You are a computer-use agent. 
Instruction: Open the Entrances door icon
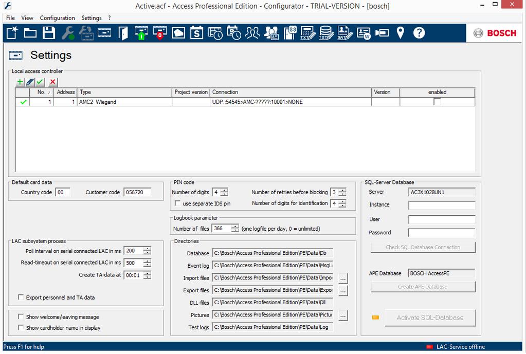pyautogui.click(x=123, y=33)
